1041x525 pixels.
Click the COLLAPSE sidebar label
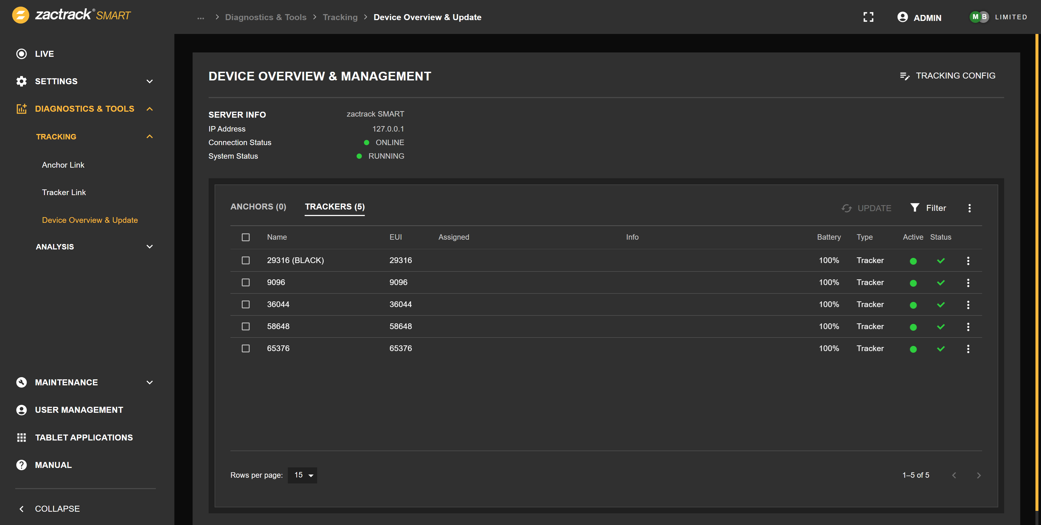57,509
